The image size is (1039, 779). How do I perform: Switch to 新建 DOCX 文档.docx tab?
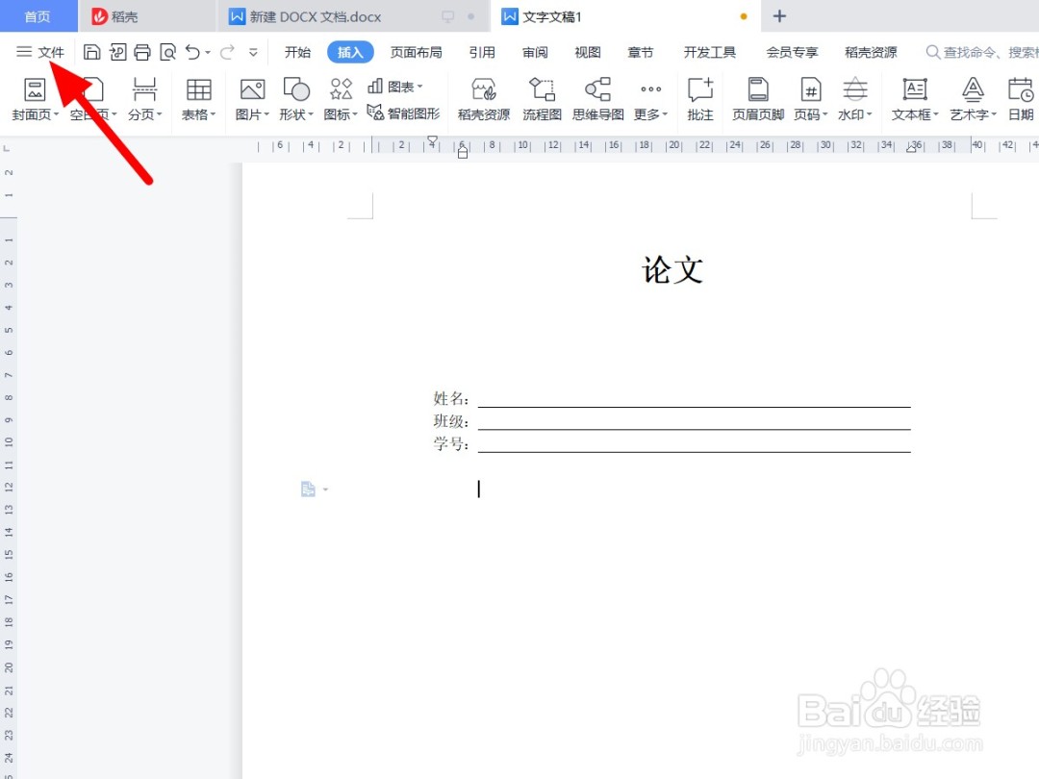pyautogui.click(x=352, y=16)
